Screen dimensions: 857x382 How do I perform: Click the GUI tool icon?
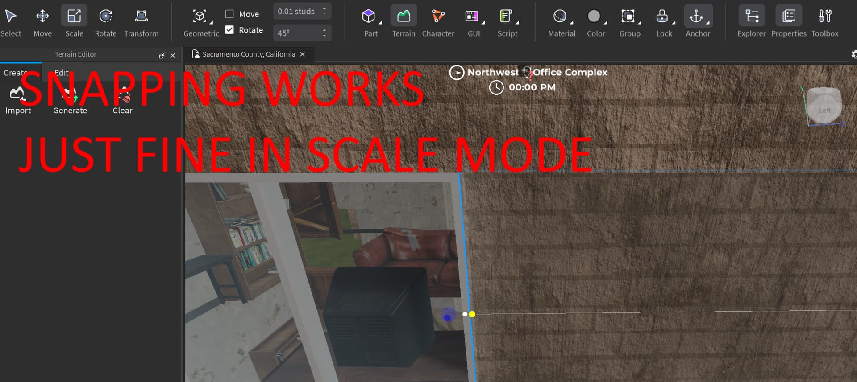[472, 16]
